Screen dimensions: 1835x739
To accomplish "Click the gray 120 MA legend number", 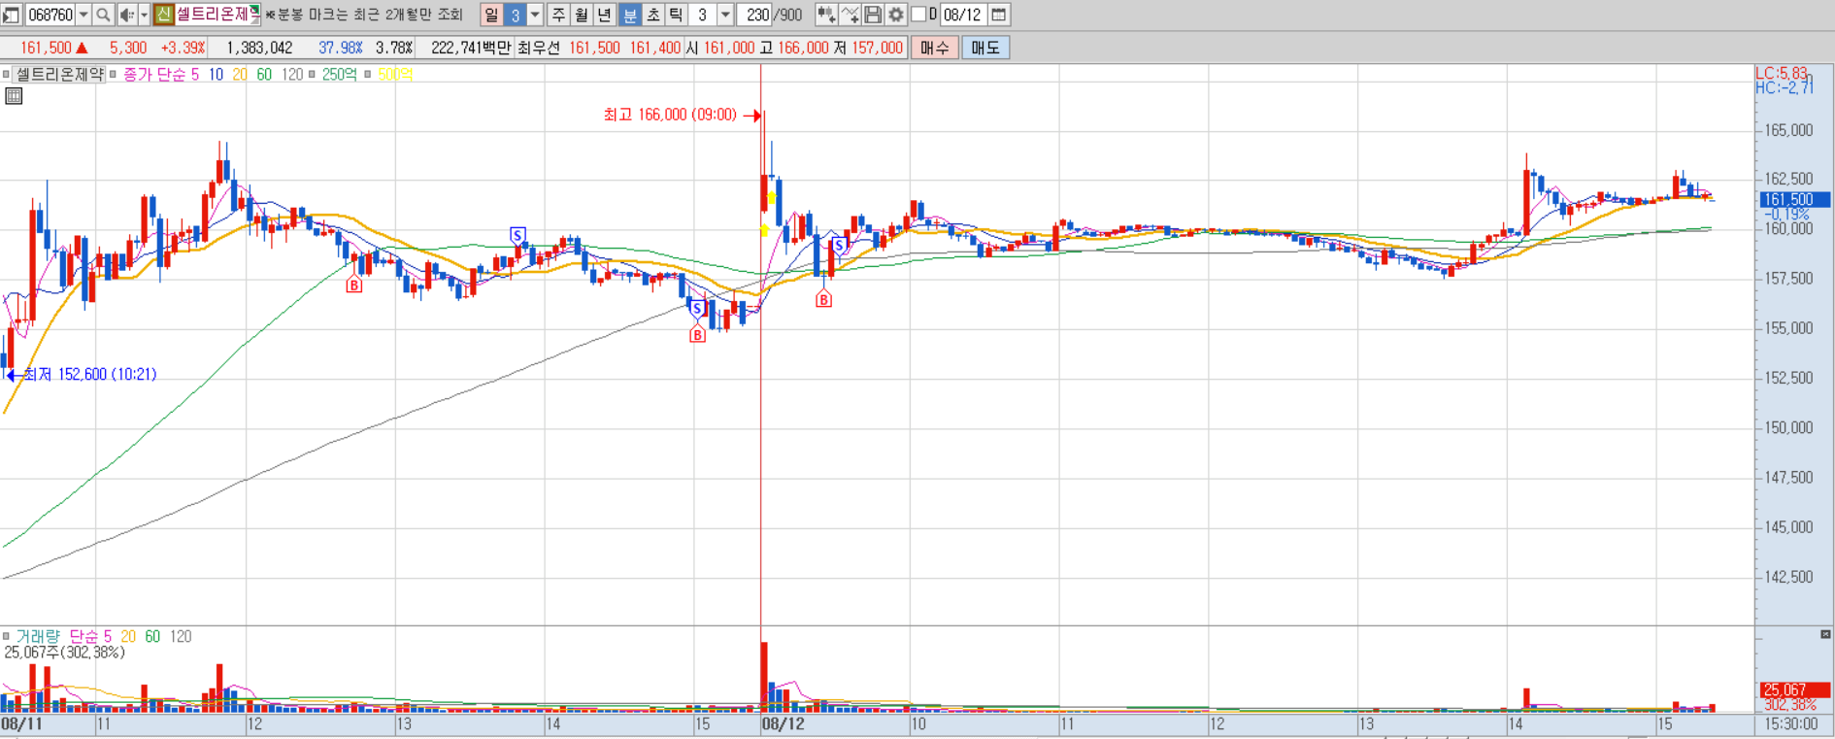I will click(291, 74).
